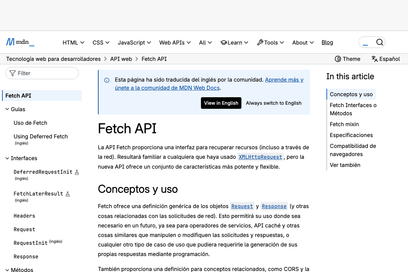Click the MDN logo
Viewport: 408px width, 272px height.
click(20, 42)
